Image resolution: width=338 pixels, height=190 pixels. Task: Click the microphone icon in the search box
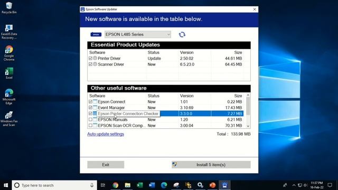point(92,185)
